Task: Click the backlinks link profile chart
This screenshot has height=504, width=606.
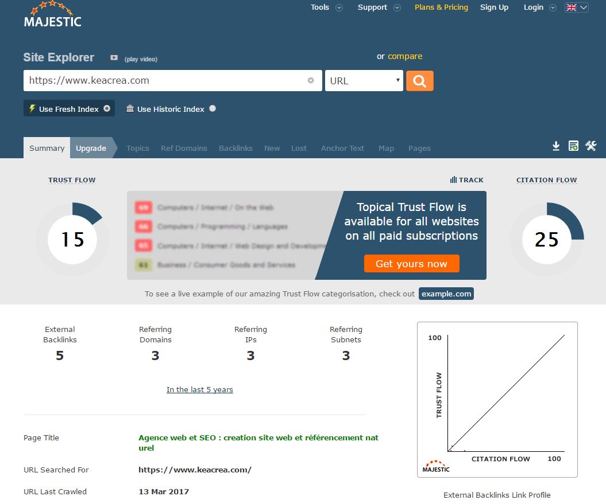Action: 497,400
